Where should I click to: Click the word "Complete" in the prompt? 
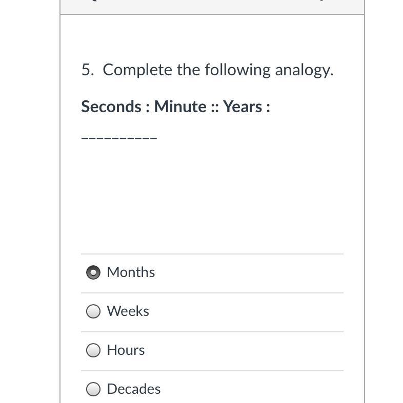[137, 70]
